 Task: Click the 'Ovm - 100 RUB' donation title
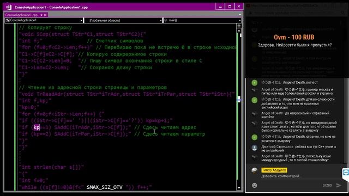(x=294, y=37)
